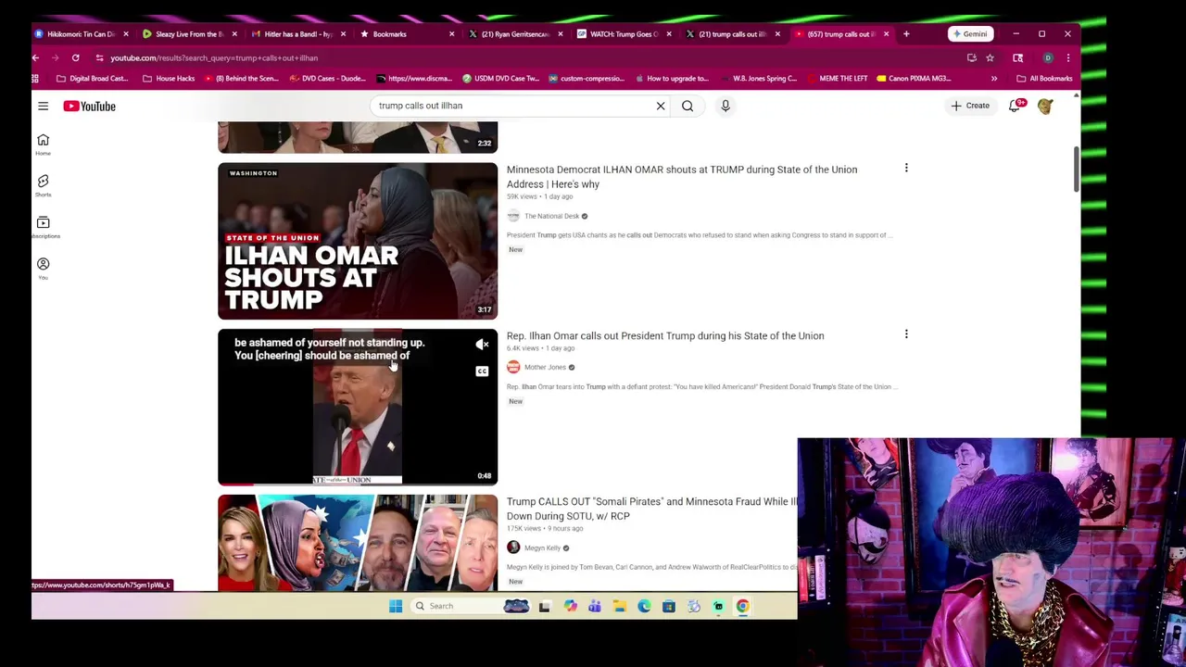The width and height of the screenshot is (1186, 667).
Task: Click the Gemini button in Chrome
Action: 970,34
